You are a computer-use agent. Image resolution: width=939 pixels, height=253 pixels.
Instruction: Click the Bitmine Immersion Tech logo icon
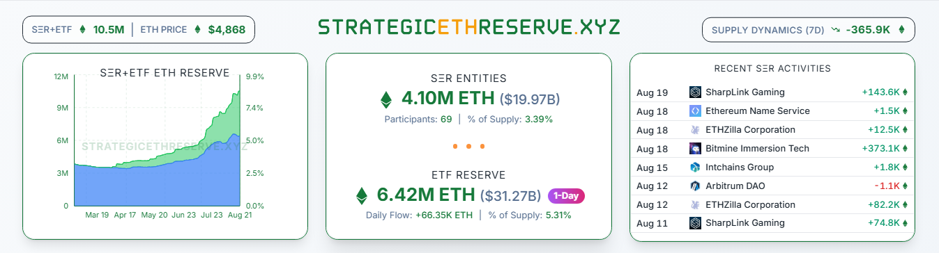click(695, 149)
